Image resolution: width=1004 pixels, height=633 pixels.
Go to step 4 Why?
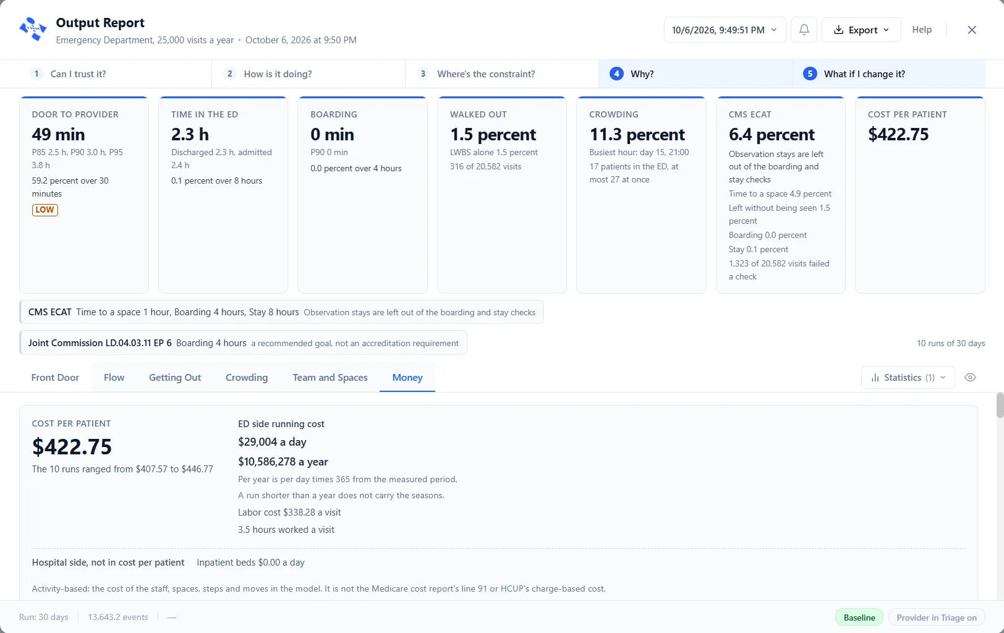tap(696, 74)
